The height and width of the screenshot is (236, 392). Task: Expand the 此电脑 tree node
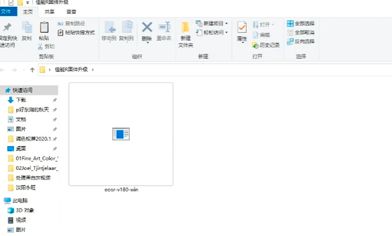(3, 200)
